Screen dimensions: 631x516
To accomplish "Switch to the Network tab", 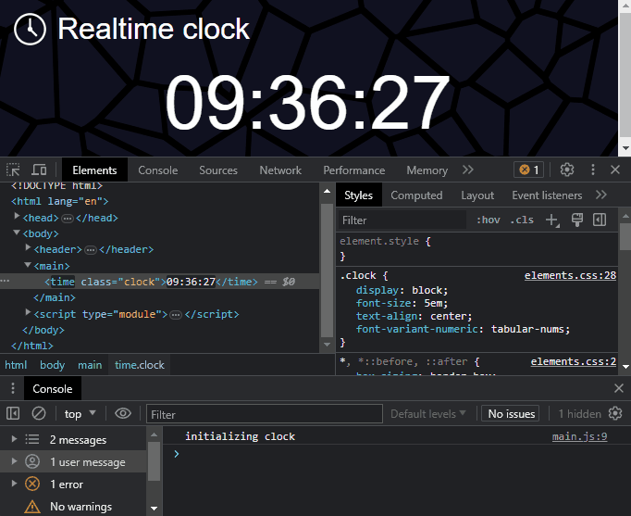I will pos(280,170).
